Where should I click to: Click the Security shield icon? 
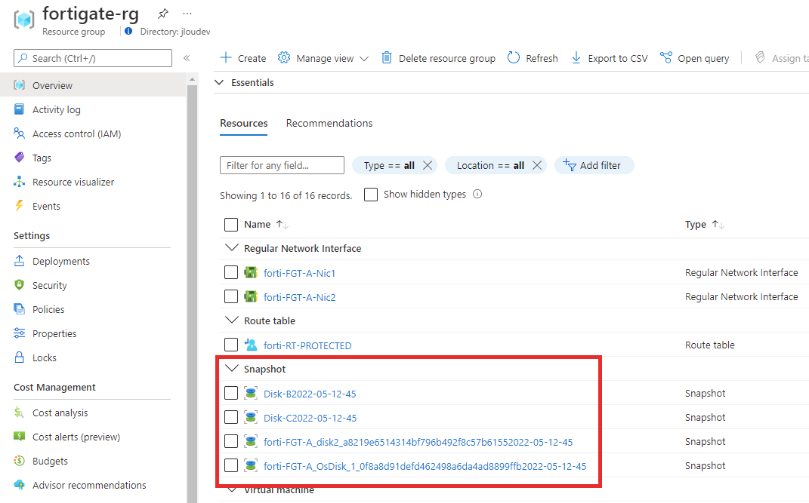20,285
